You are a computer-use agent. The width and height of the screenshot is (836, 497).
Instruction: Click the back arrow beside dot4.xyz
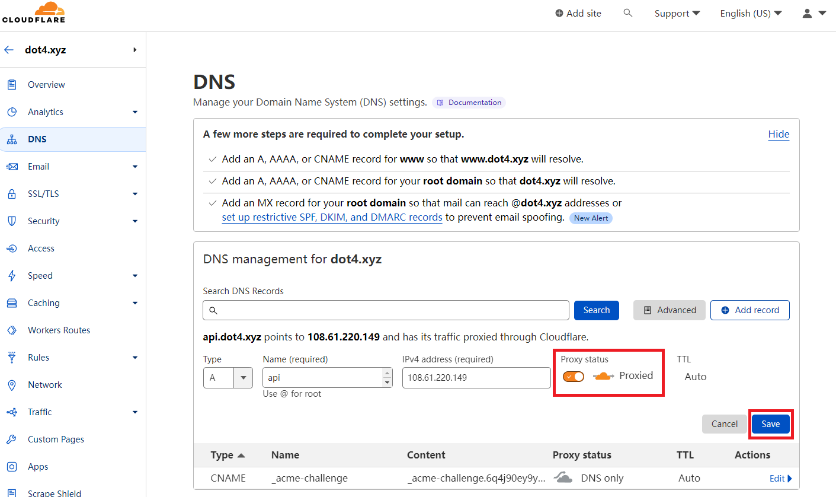pos(9,50)
